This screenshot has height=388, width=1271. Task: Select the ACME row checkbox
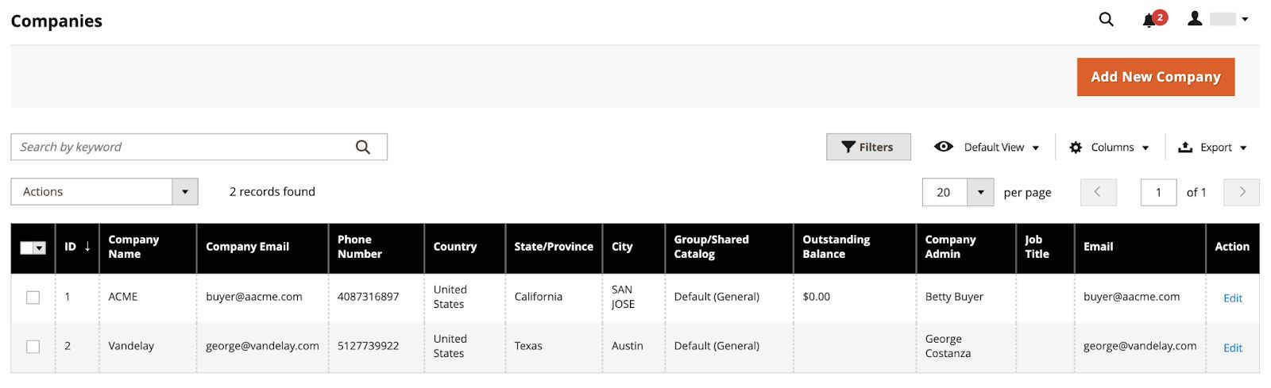tap(33, 298)
